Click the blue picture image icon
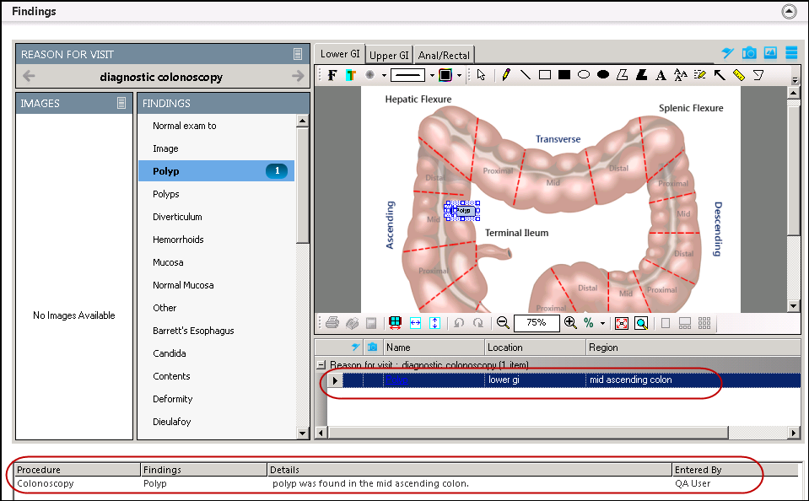809x501 pixels. (x=770, y=52)
